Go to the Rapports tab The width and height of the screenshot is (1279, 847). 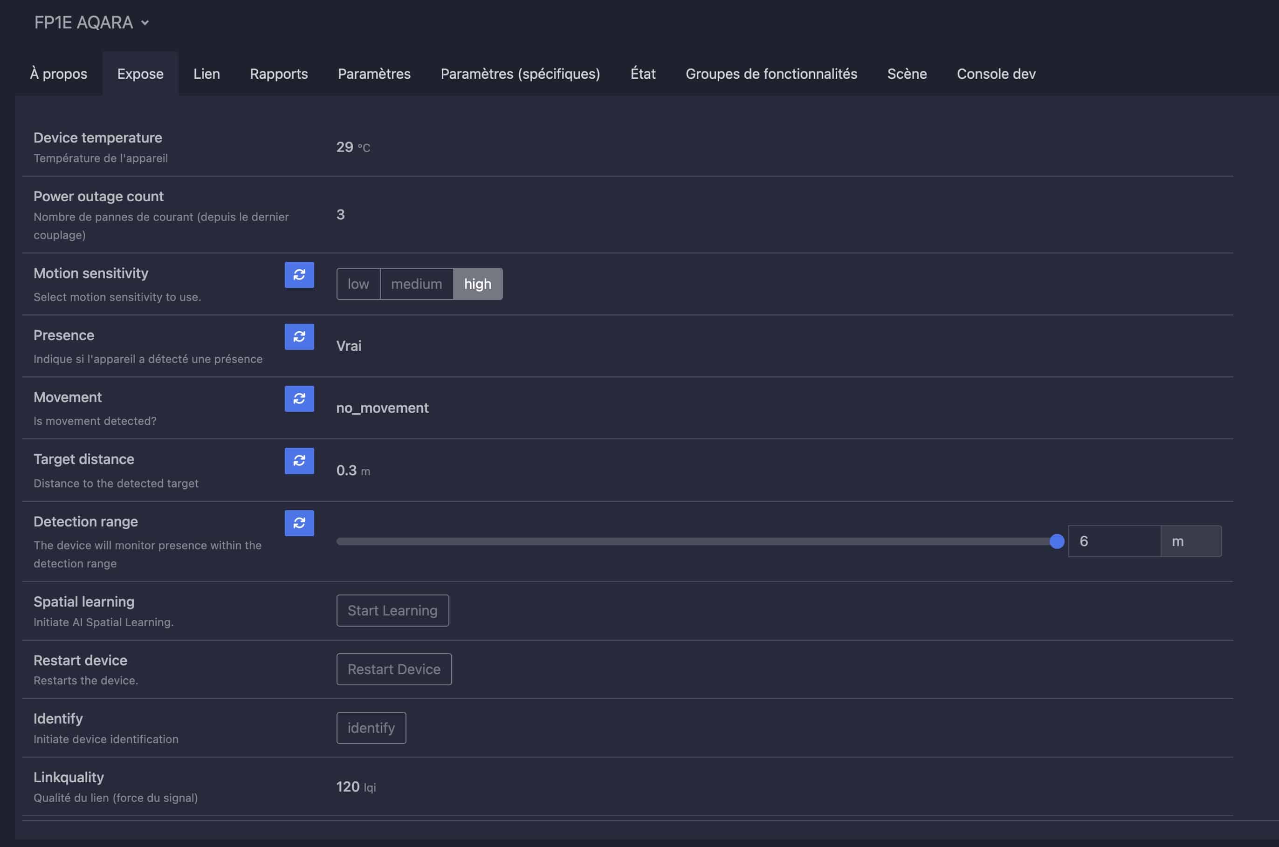[279, 74]
